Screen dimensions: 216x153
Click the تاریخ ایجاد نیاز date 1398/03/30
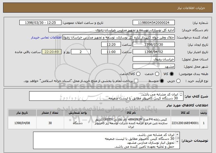pyautogui.click(x=154, y=45)
